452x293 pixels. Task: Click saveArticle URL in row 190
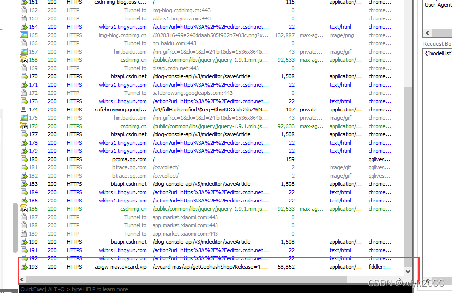pos(201,242)
